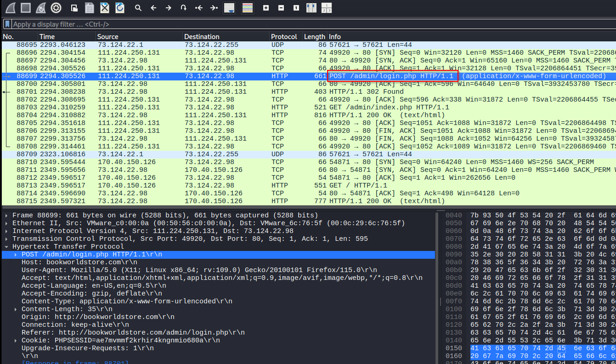Start a new packet capture
This screenshot has width=616, height=364.
pos(10,8)
